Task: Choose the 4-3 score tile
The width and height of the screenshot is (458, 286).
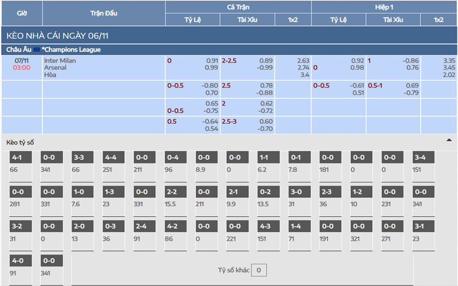Action: [266, 227]
